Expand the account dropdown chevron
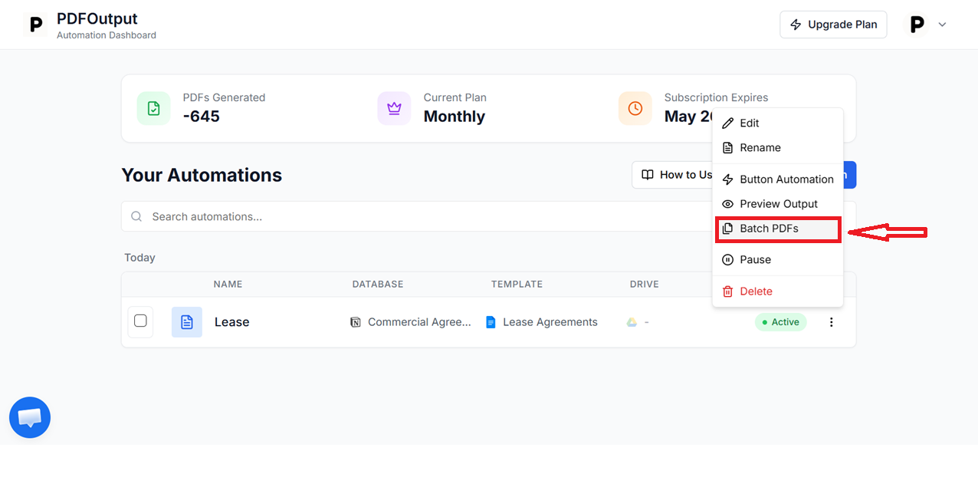978x497 pixels. [943, 25]
